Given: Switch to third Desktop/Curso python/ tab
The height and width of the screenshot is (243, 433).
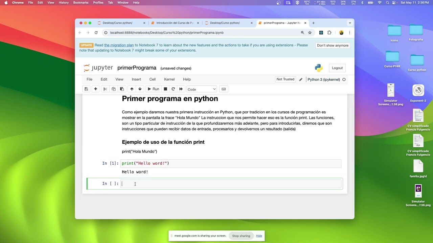Looking at the screenshot, I should tap(225, 23).
